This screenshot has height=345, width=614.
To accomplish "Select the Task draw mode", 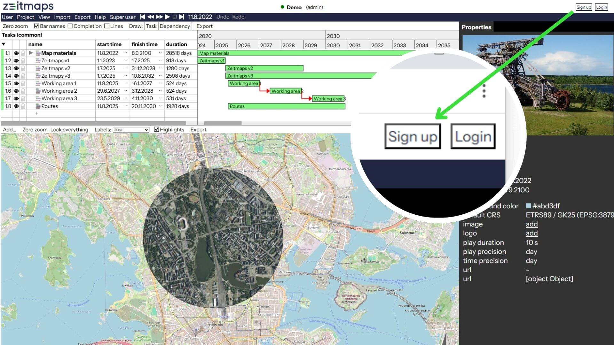I will click(x=151, y=26).
